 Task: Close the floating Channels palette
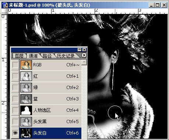pyautogui.click(x=84, y=49)
